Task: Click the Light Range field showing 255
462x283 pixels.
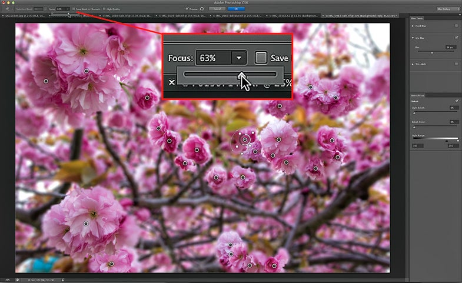Action: (x=453, y=146)
